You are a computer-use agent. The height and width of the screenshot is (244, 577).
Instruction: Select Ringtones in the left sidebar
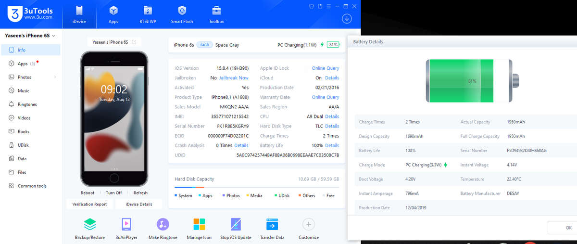click(27, 104)
